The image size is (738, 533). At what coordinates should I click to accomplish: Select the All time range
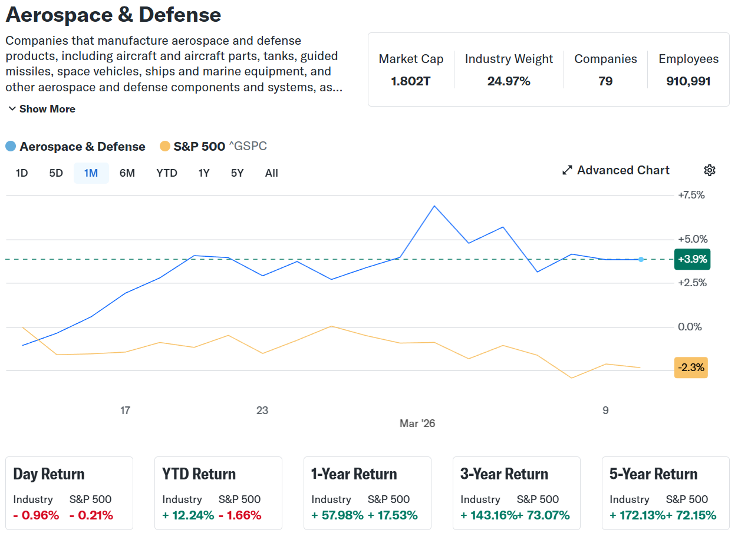[271, 173]
